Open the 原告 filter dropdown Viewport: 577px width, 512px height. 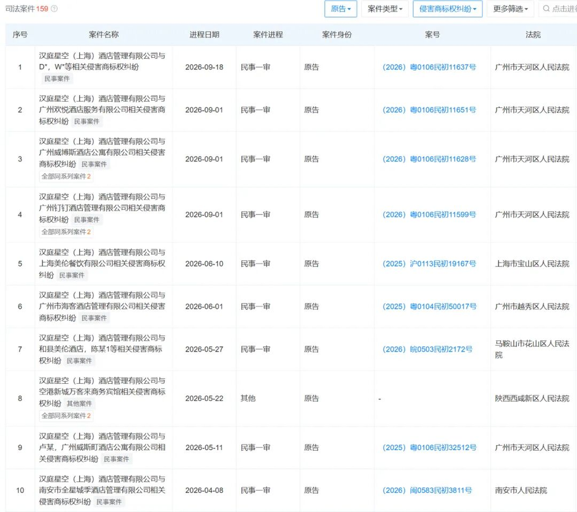pyautogui.click(x=340, y=9)
